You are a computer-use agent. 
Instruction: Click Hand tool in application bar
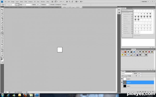click(67, 2)
